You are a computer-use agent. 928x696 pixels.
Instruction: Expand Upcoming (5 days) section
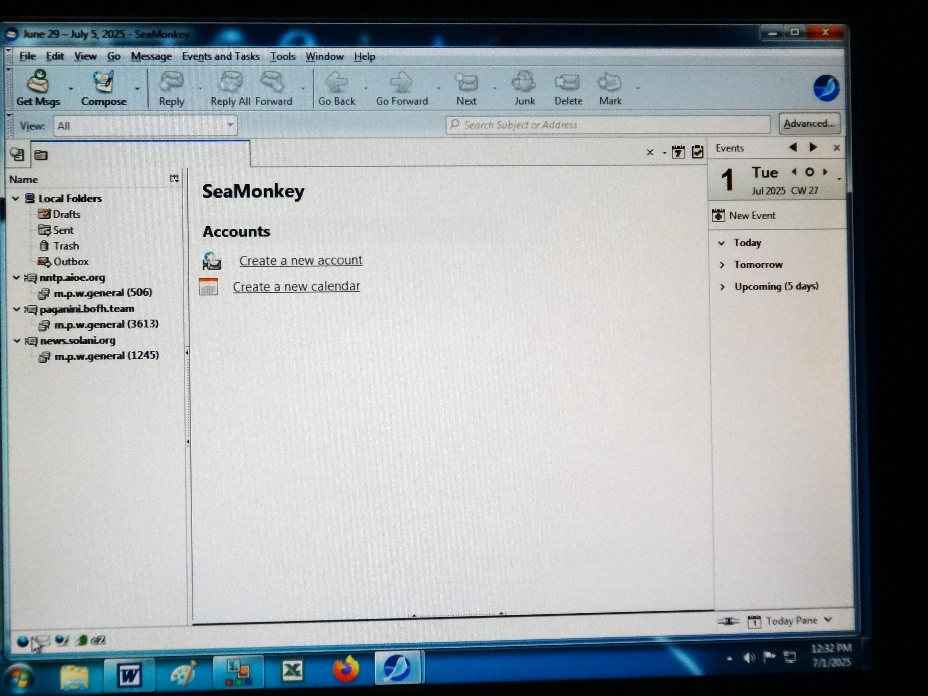click(722, 287)
